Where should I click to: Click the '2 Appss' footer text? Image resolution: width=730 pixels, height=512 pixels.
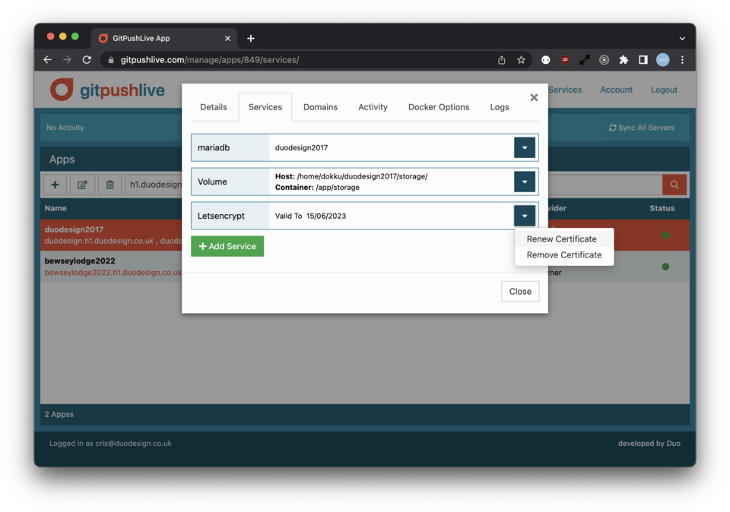pyautogui.click(x=59, y=414)
